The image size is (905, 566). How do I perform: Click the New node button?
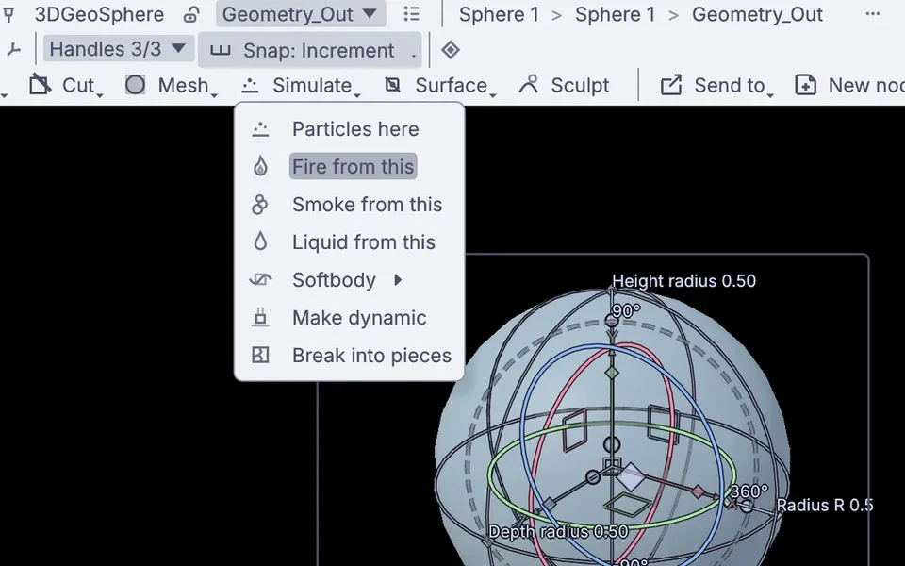point(849,86)
